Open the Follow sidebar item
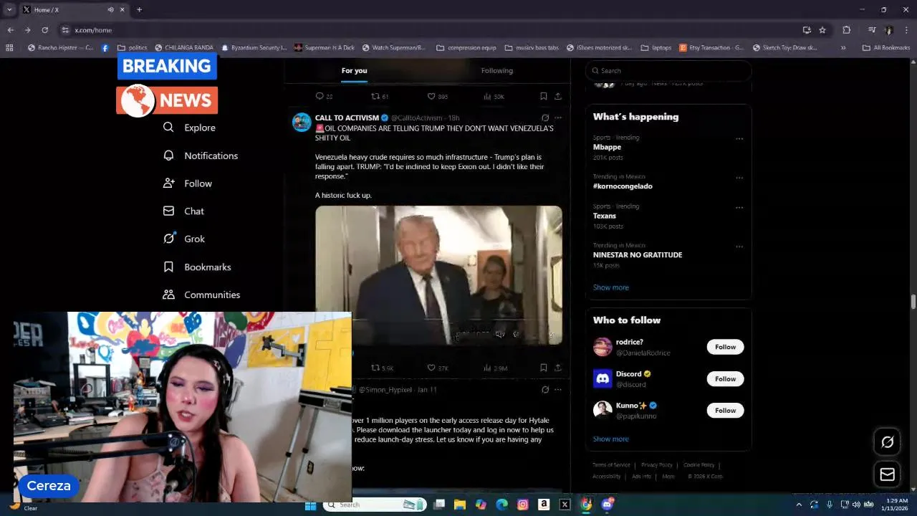Image resolution: width=917 pixels, height=516 pixels. tap(188, 183)
